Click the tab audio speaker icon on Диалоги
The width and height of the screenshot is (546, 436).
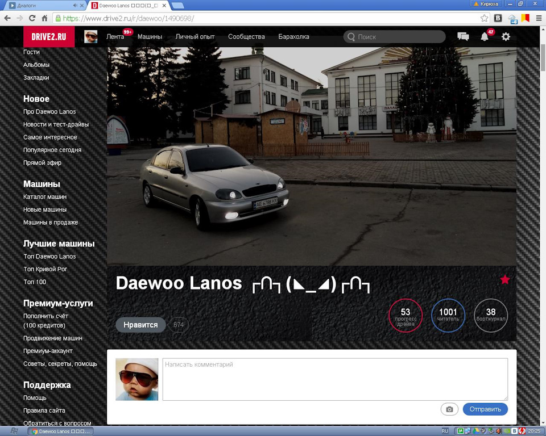pos(75,6)
